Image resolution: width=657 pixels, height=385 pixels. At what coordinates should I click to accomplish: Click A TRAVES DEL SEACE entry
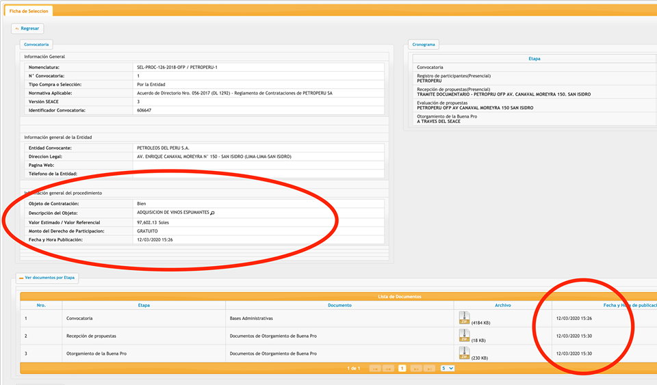click(438, 121)
